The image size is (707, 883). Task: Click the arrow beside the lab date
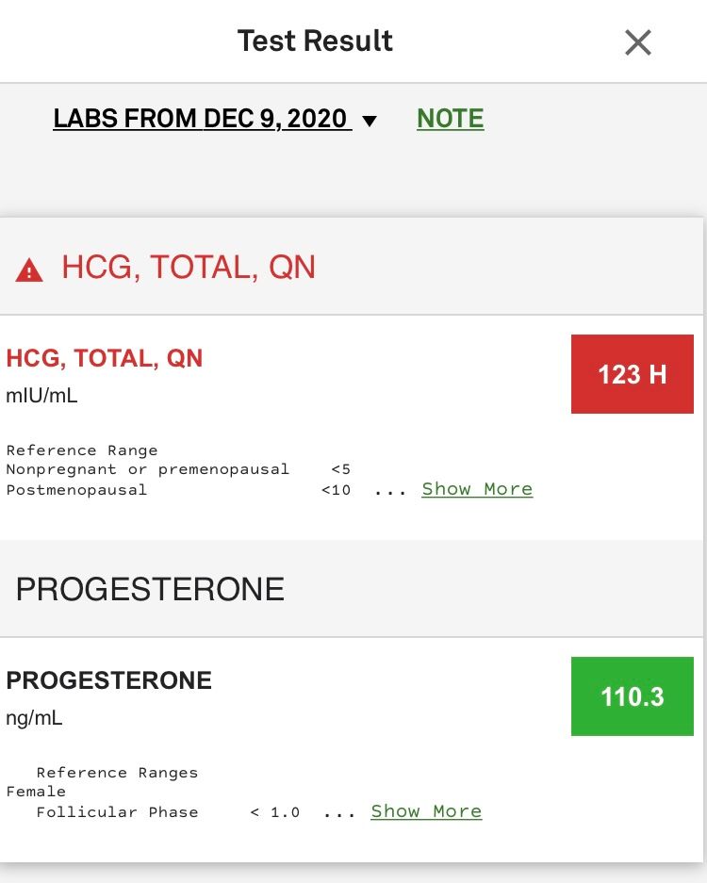pyautogui.click(x=370, y=121)
